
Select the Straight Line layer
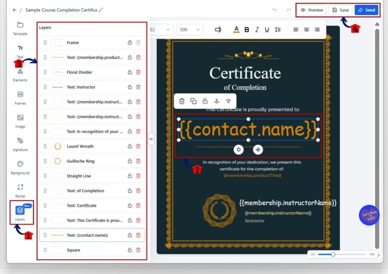92,176
